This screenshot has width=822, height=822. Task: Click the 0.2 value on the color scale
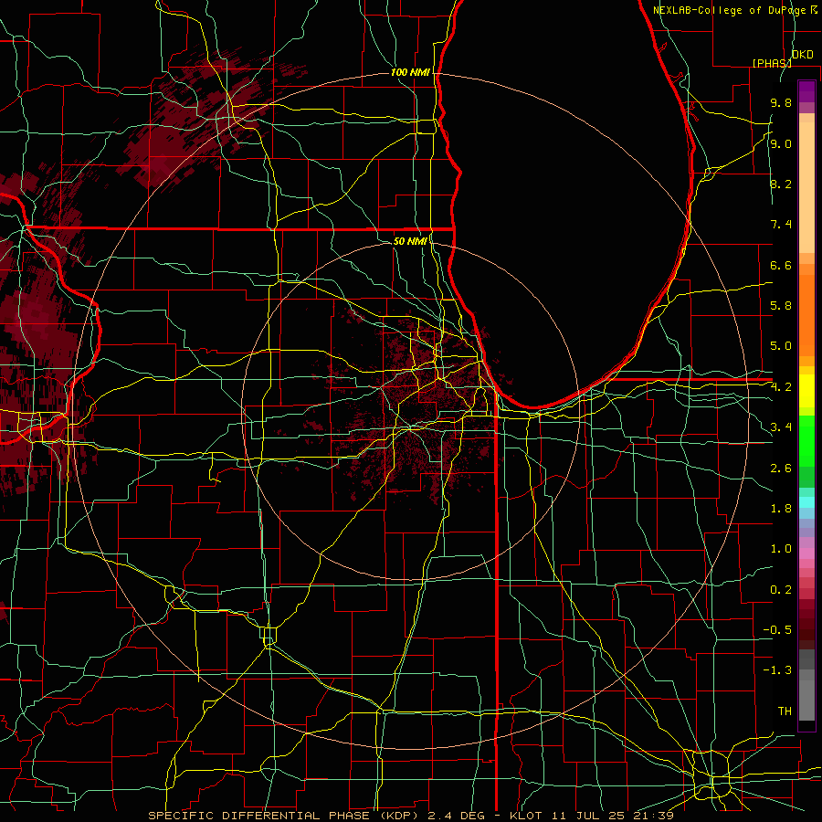pyautogui.click(x=781, y=590)
